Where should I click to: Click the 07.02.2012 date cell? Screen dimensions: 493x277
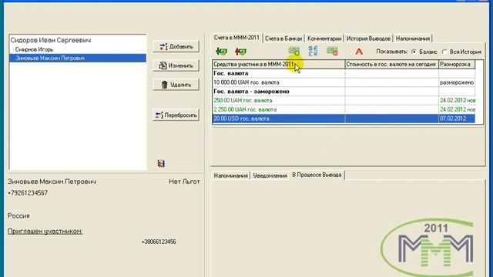click(457, 118)
